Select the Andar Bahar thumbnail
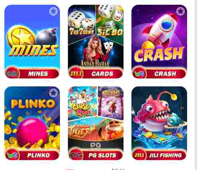Image resolution: width=197 pixels, height=170 pixels. [x=96, y=52]
